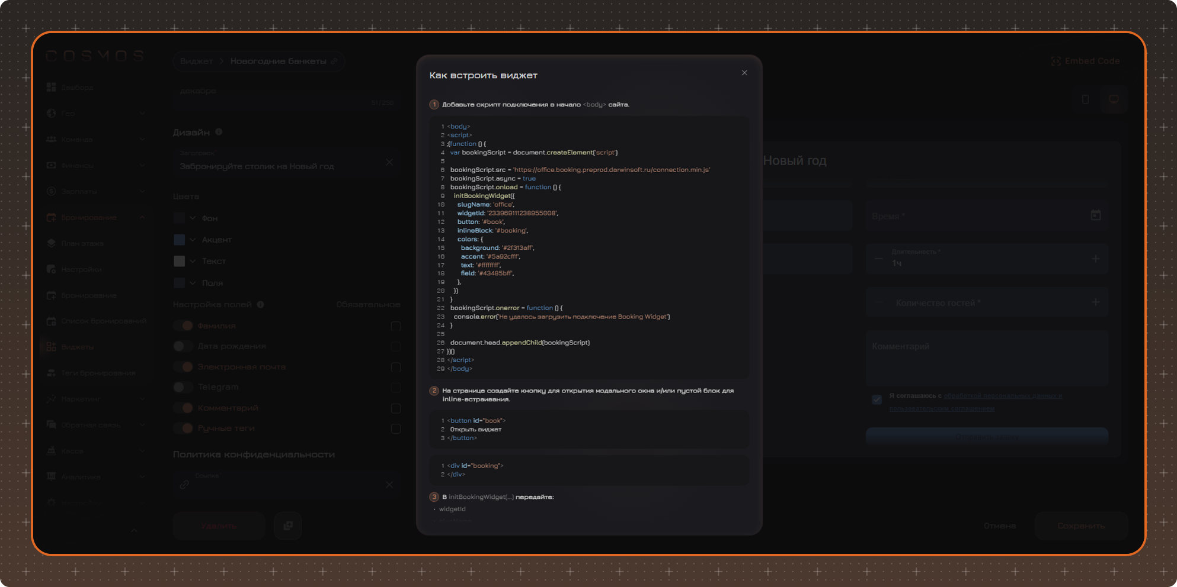Clear the Заголовок title field
Viewport: 1177px width, 587px height.
click(x=389, y=162)
